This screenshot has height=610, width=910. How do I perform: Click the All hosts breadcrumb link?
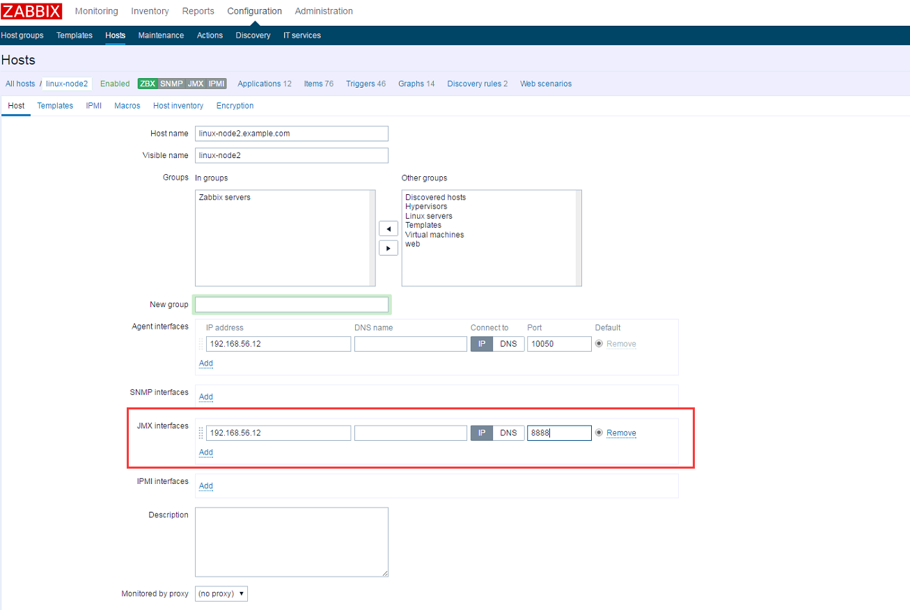pos(20,84)
